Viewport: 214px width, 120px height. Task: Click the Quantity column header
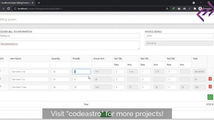(56, 59)
